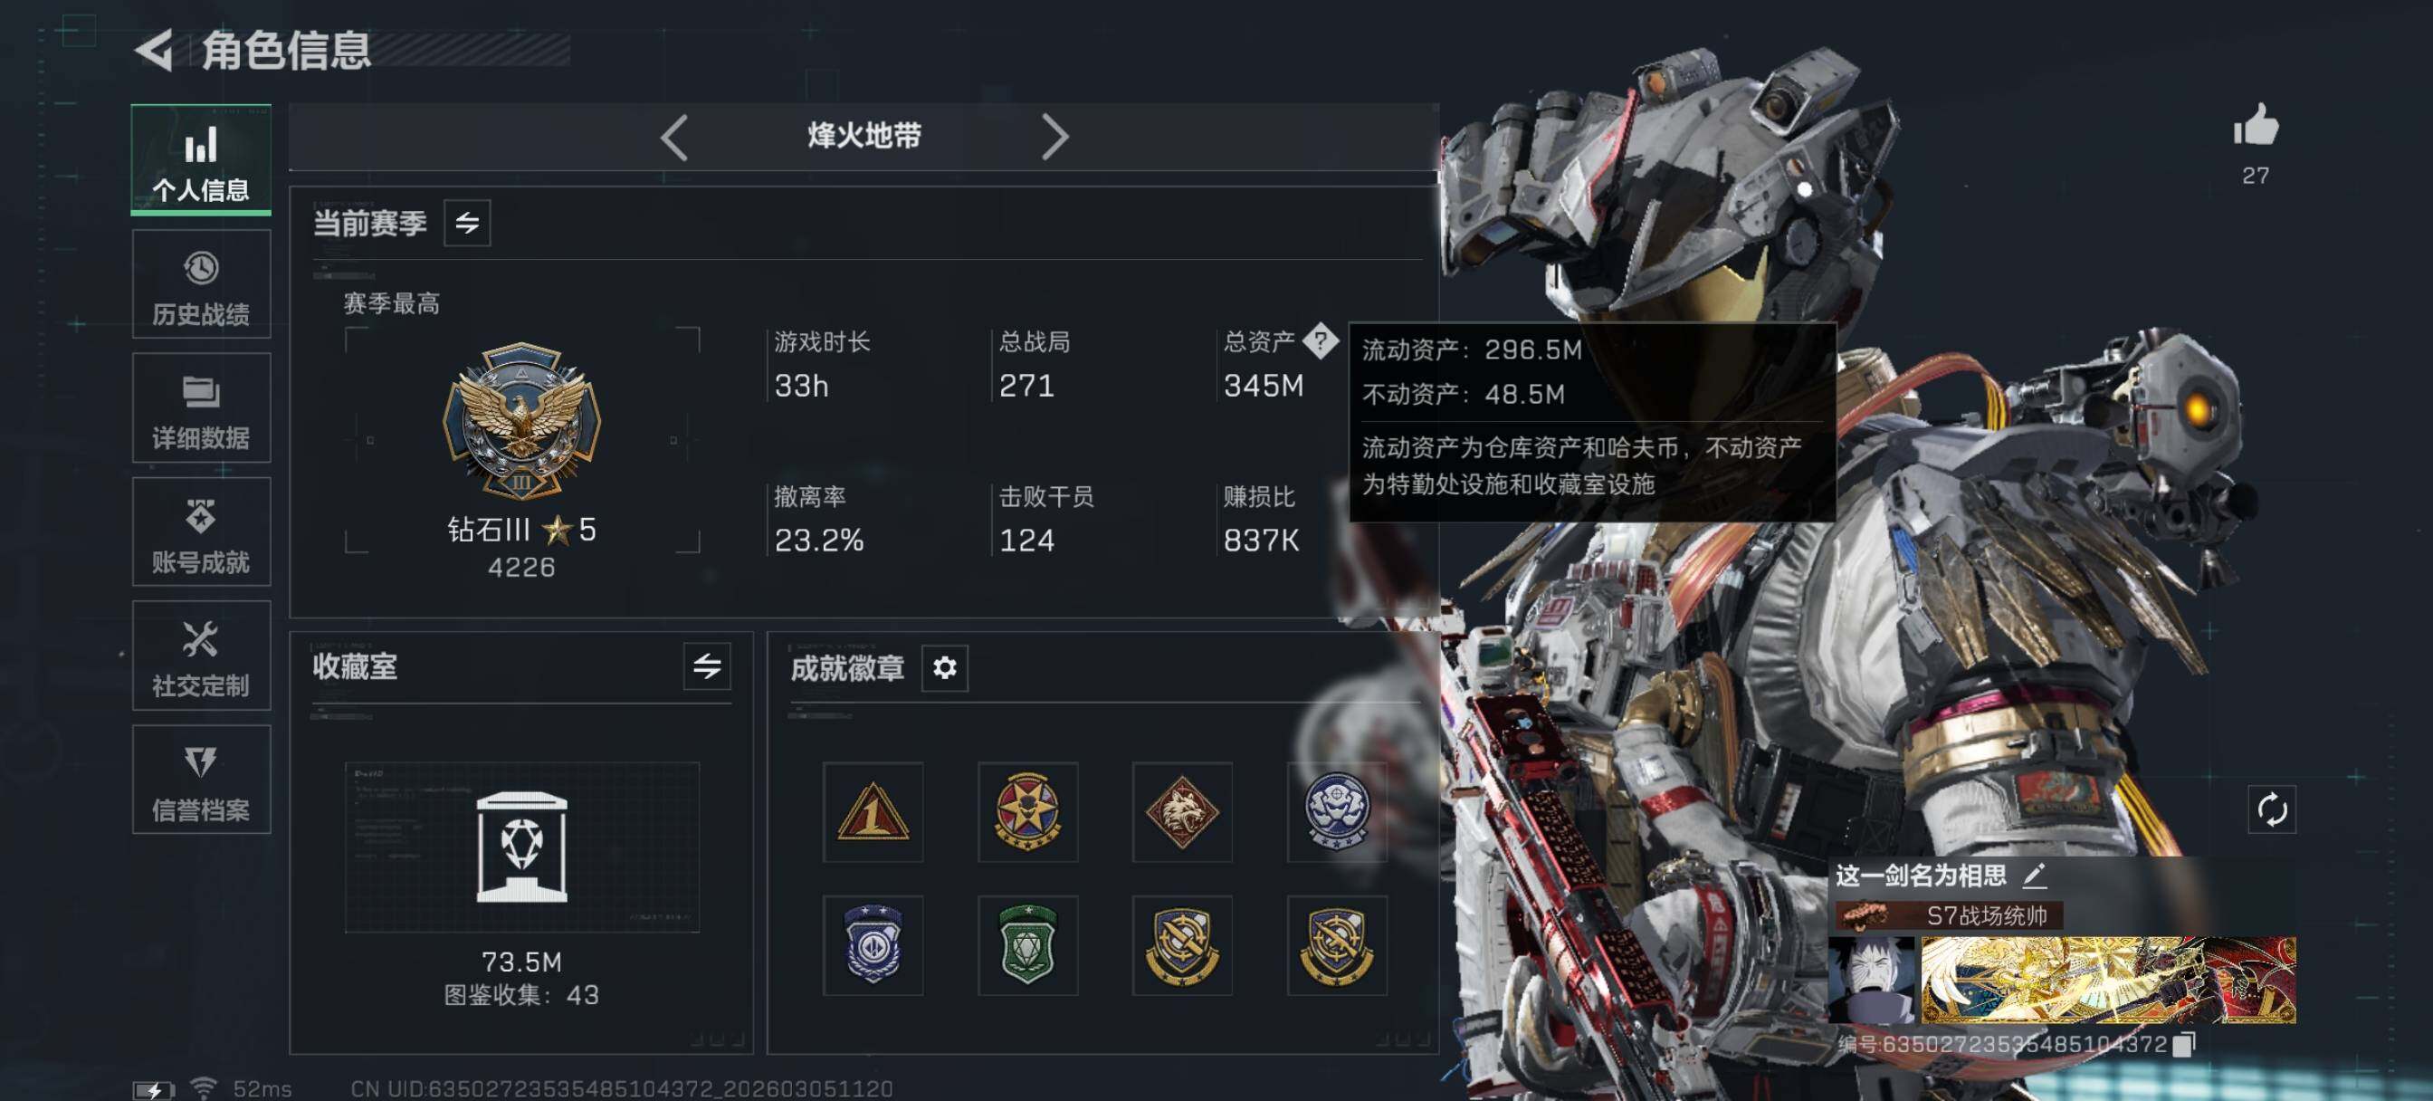Select the wolf head diamond badge
Viewport: 2433px width, 1101px height.
coord(1181,812)
